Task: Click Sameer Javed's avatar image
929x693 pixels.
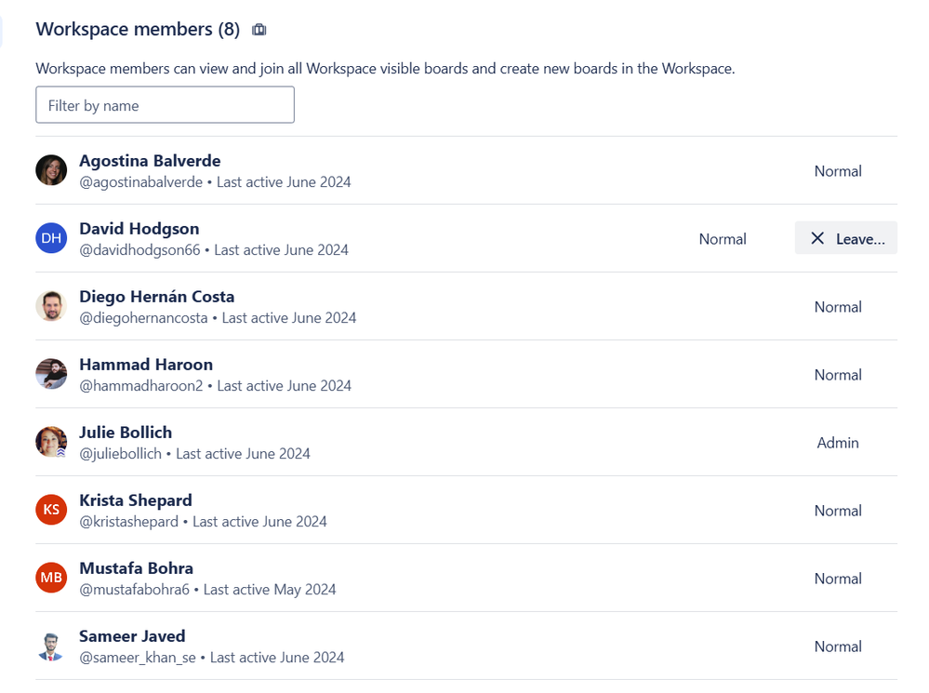Action: [x=51, y=646]
